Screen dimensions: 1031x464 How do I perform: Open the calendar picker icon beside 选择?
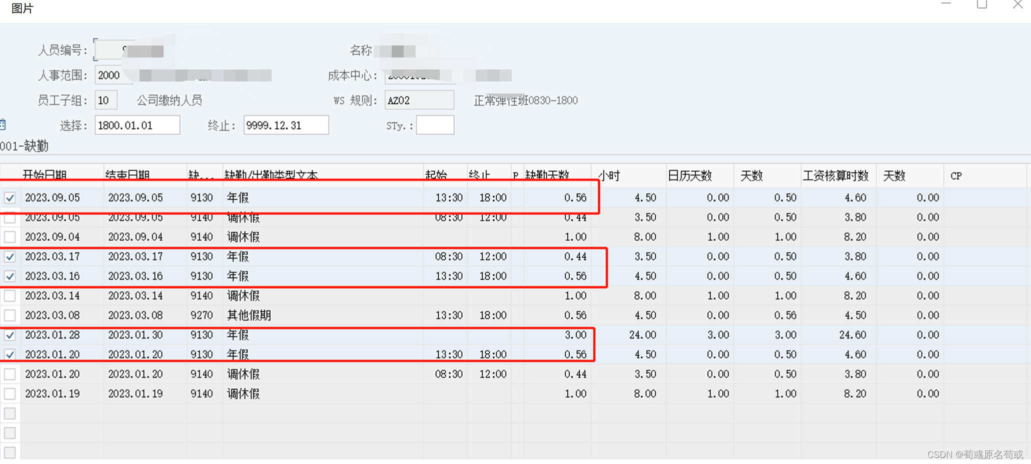[4, 124]
